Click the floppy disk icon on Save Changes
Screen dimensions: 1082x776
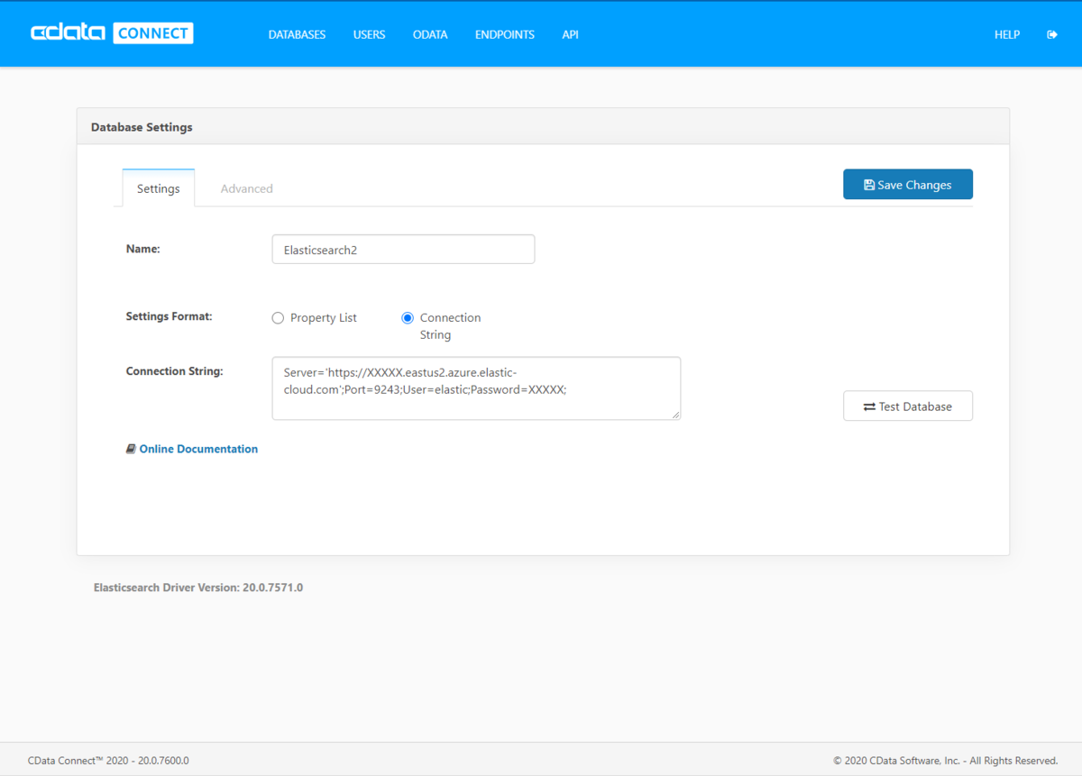pos(869,185)
